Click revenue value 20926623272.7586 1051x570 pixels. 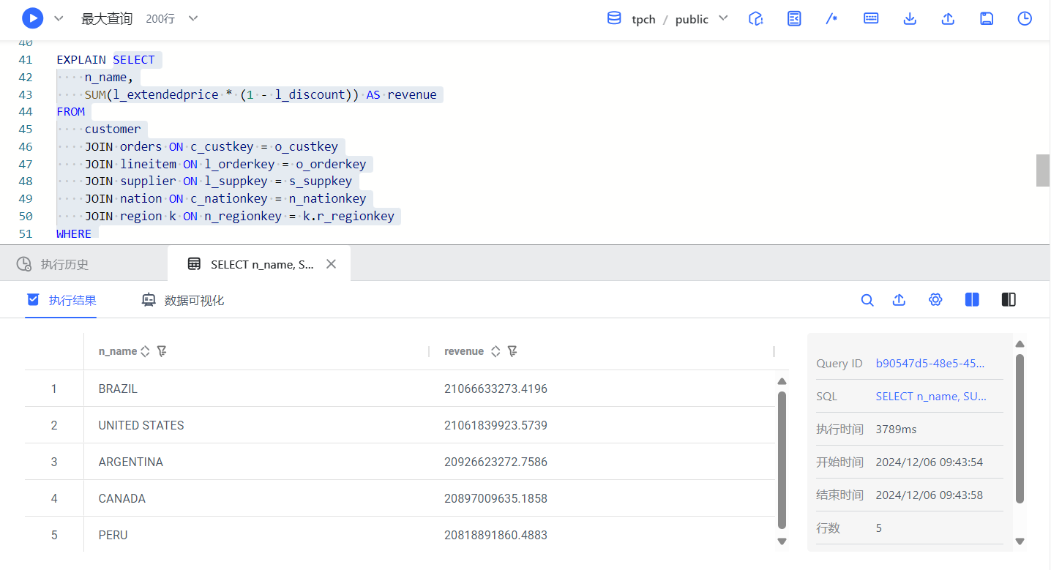pos(495,462)
